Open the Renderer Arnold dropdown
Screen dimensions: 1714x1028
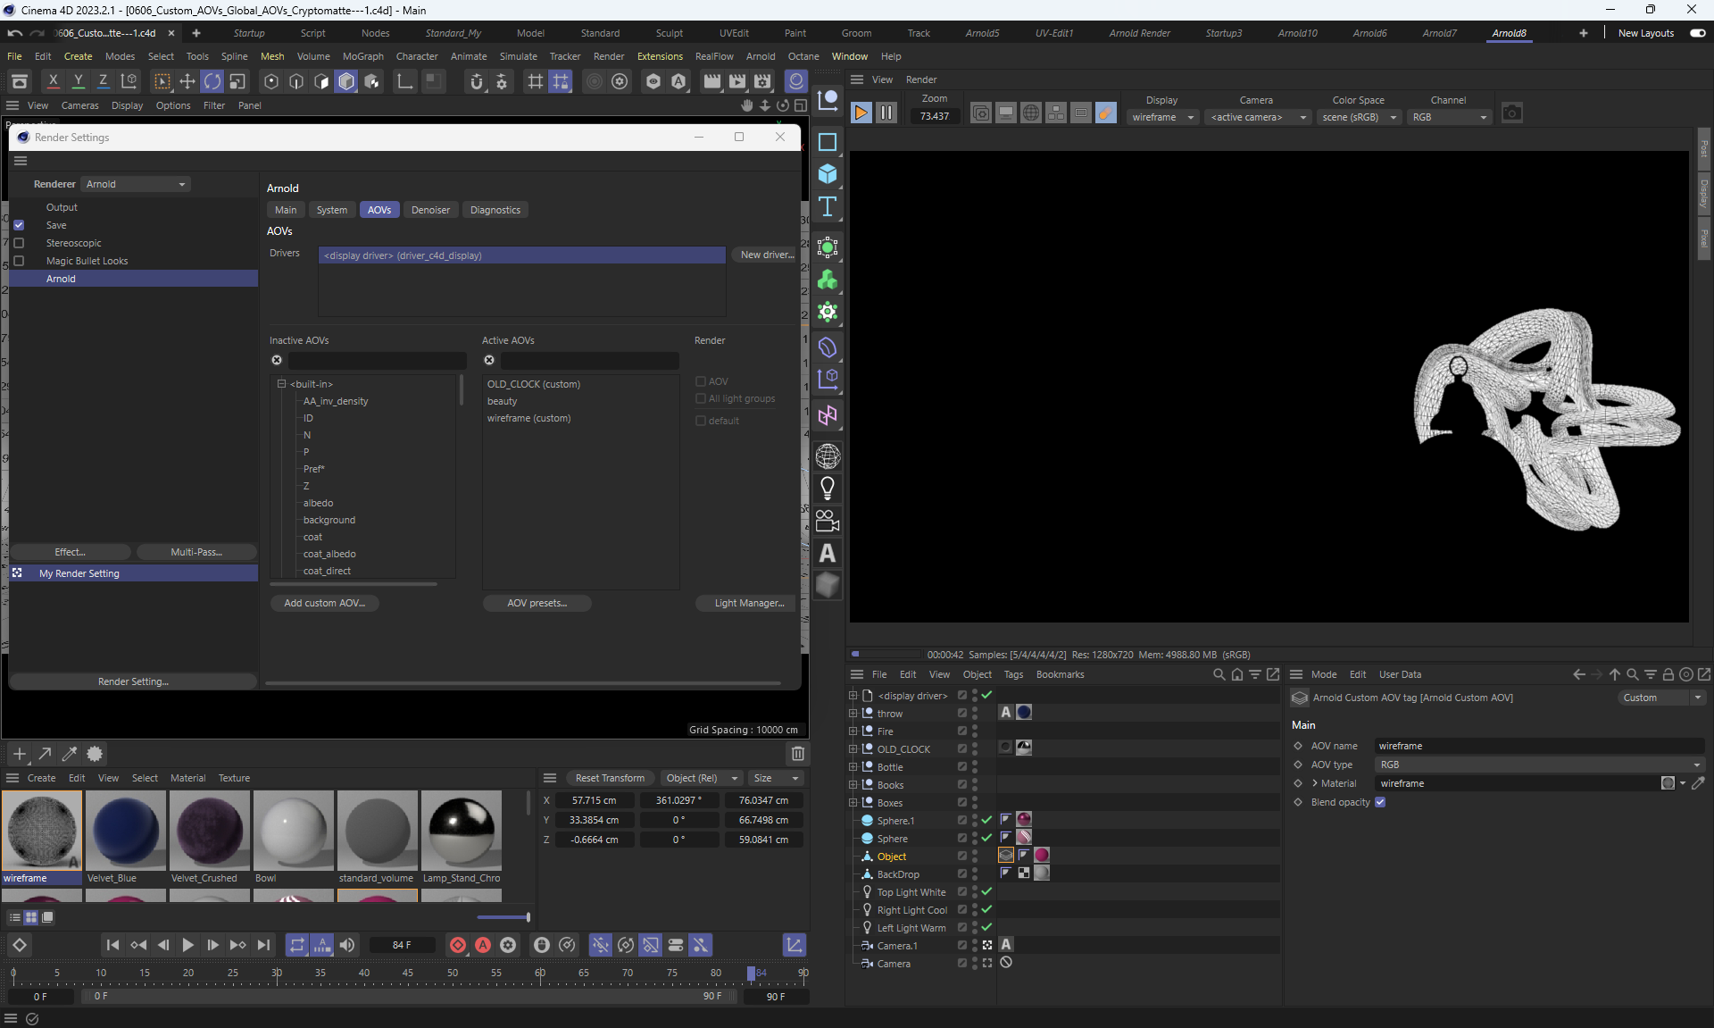point(136,184)
